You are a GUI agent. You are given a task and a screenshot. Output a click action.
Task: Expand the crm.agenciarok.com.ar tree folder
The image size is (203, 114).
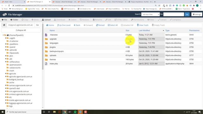click(x=6, y=91)
